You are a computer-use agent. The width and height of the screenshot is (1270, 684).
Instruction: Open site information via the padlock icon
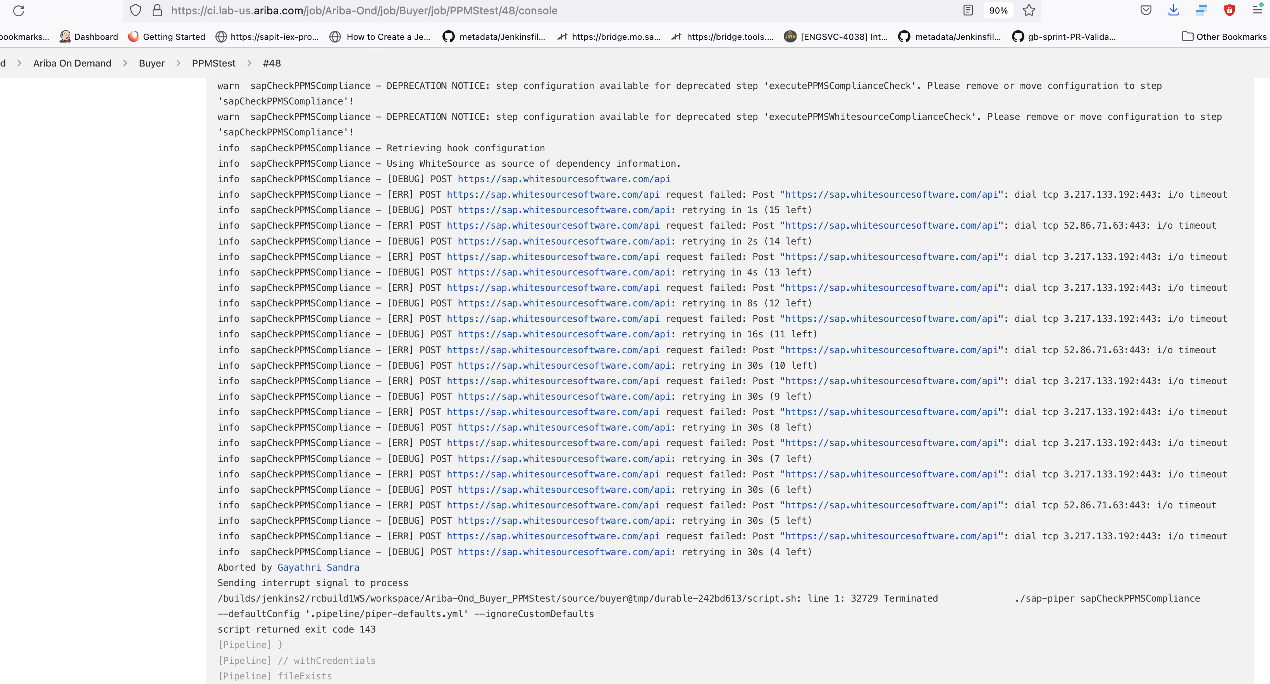[157, 10]
